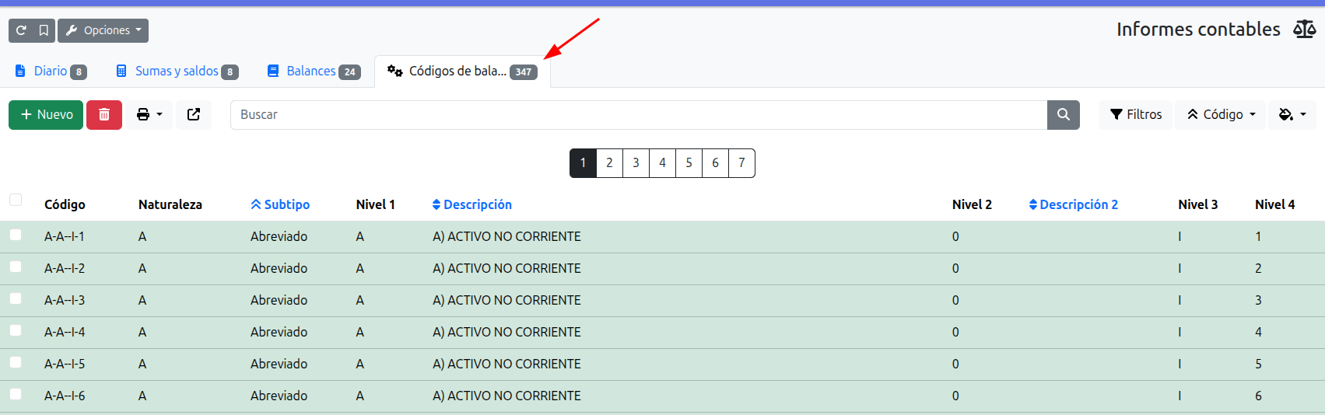Sort by the Descripción 2 column header

(x=1073, y=204)
